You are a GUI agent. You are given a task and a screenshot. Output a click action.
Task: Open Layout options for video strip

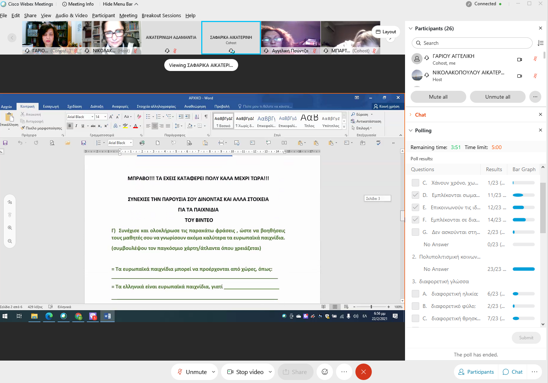[386, 32]
